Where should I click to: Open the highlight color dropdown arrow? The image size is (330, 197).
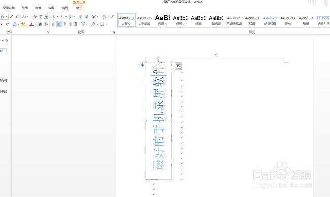[x=27, y=24]
